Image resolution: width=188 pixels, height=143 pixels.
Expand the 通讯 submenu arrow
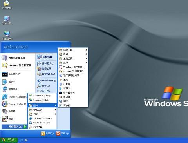[x=87, y=54]
